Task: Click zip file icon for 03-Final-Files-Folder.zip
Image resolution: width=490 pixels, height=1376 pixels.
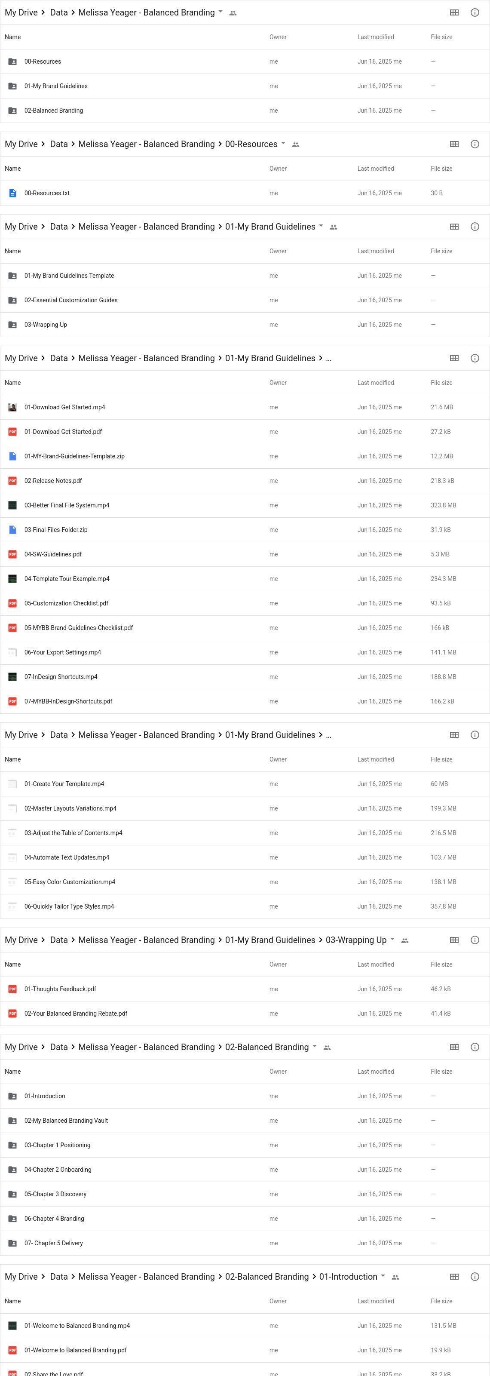Action: 12,530
